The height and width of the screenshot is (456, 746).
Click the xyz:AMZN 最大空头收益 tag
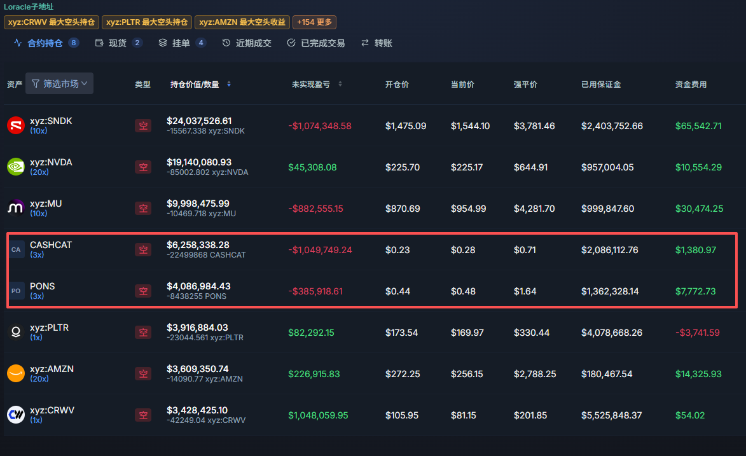point(242,22)
